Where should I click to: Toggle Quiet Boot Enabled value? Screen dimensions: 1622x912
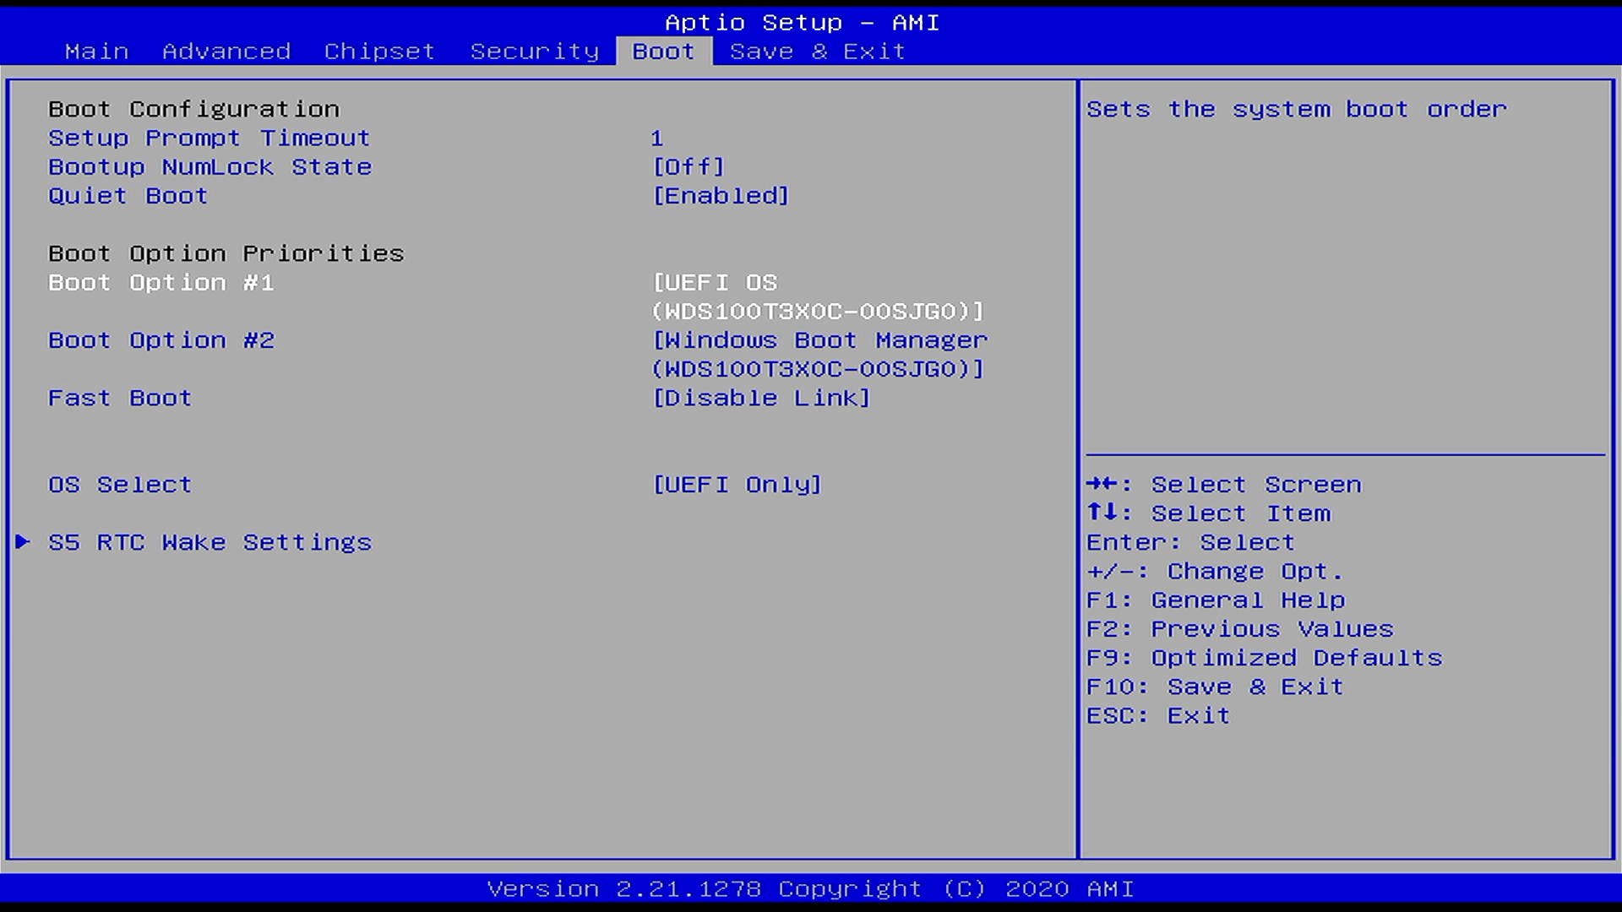tap(721, 196)
